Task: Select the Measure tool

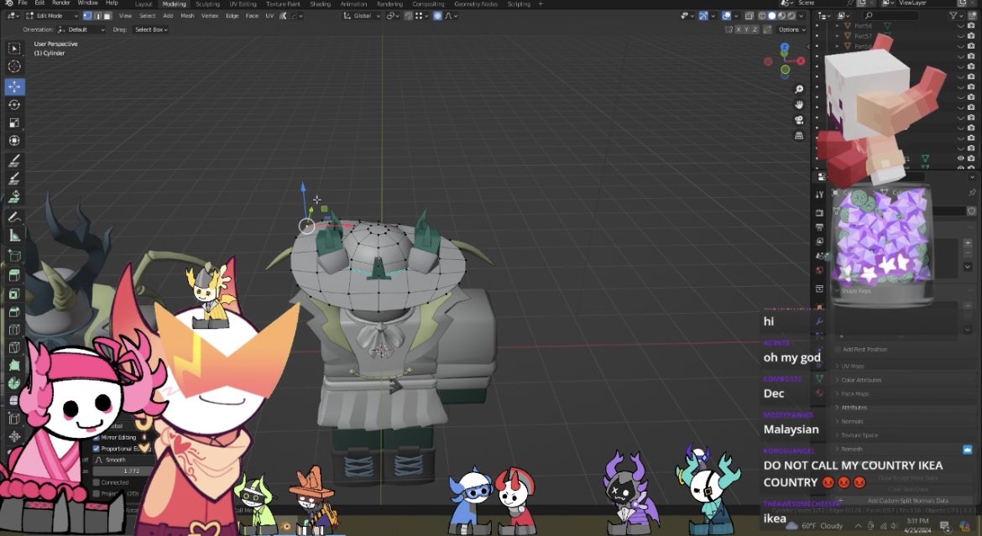Action: 14,236
